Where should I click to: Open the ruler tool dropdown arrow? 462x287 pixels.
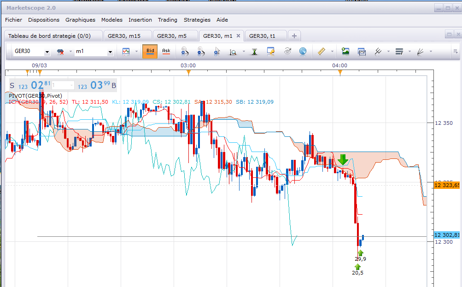(332, 52)
